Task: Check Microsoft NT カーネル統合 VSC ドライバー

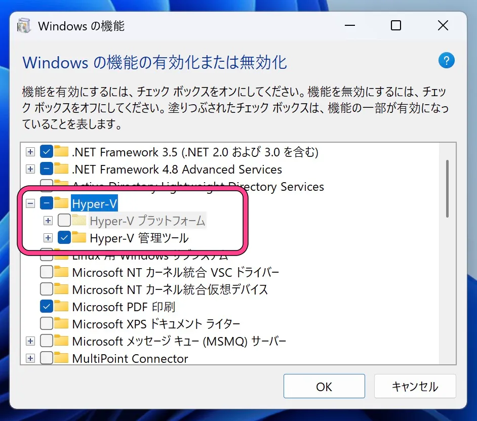Action: [47, 272]
